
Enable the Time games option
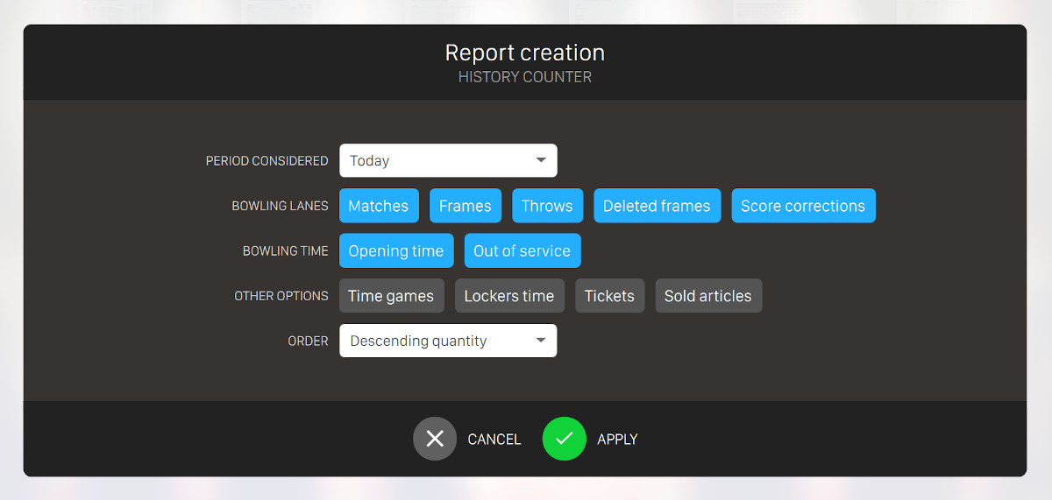coord(391,296)
